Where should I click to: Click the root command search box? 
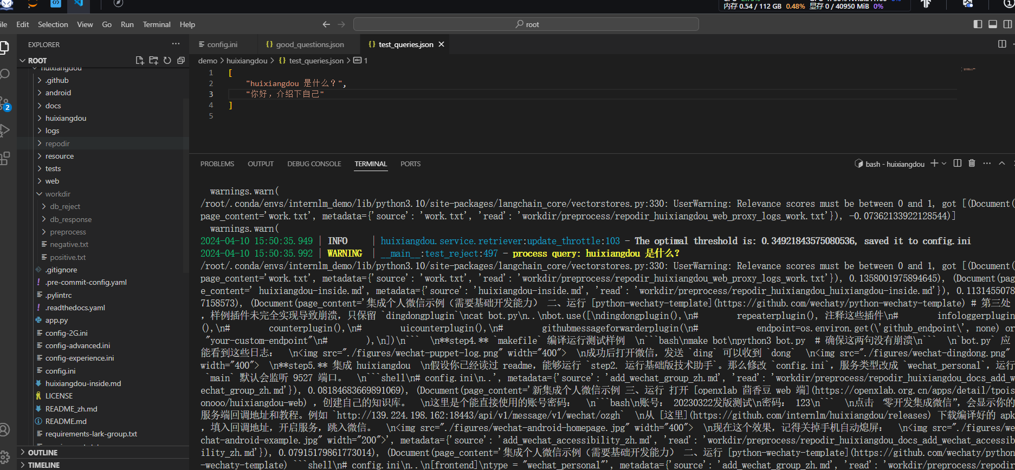(x=526, y=24)
